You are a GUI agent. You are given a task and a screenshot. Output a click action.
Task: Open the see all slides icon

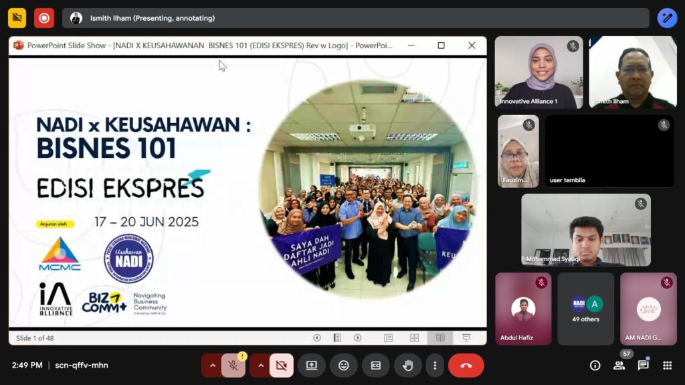point(337,337)
